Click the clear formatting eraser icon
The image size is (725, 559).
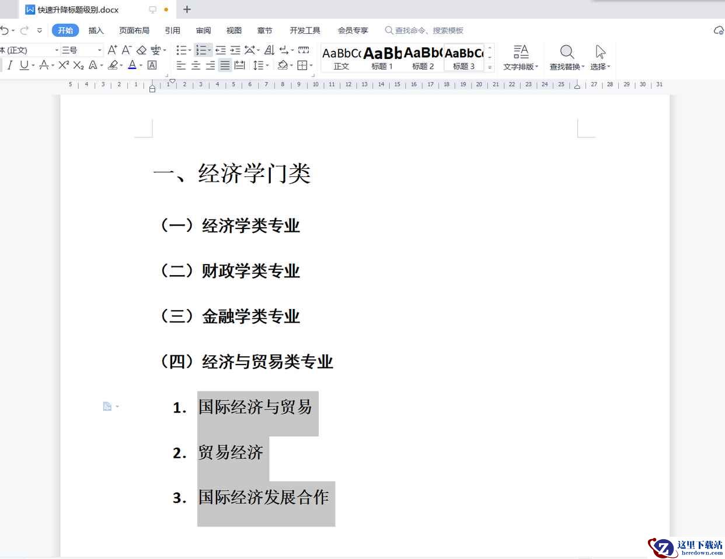pyautogui.click(x=141, y=50)
